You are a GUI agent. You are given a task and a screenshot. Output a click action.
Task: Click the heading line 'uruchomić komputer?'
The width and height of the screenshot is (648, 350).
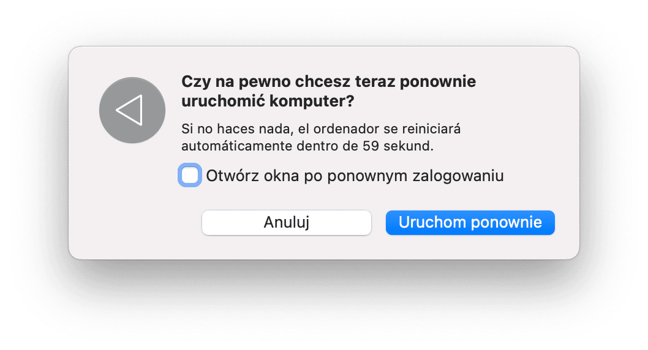(x=268, y=101)
